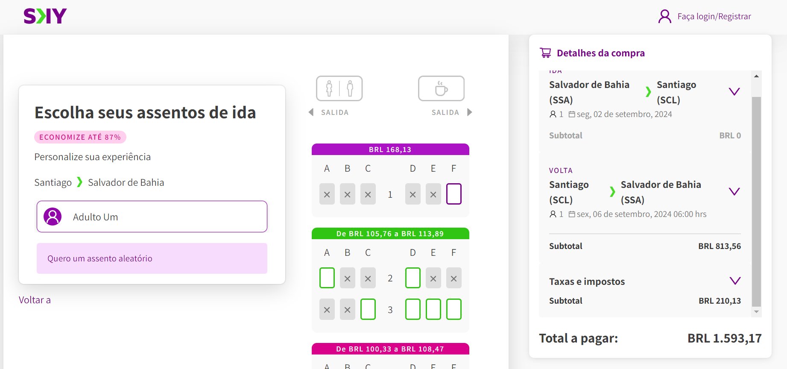This screenshot has width=787, height=369.
Task: Click the coffee cup galley icon
Action: click(441, 88)
